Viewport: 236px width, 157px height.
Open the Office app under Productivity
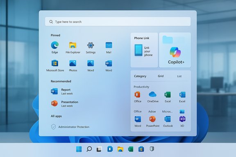tap(137, 95)
